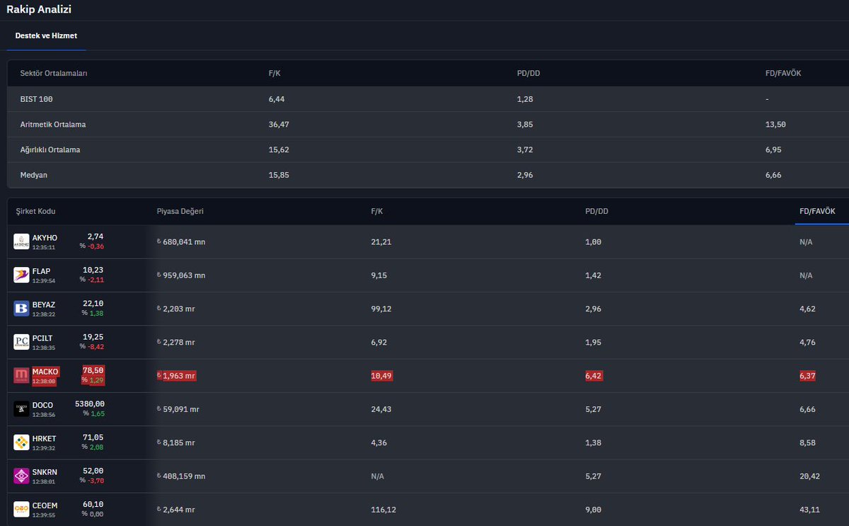
Task: Click the PCILT company logo icon
Action: click(x=21, y=342)
